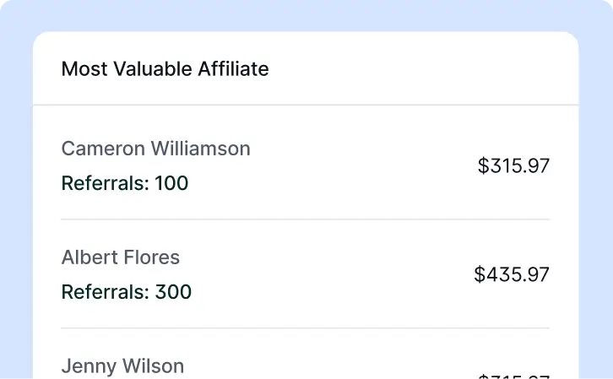Image resolution: width=613 pixels, height=379 pixels.
Task: Select the $315.97 earnings amount
Action: pyautogui.click(x=513, y=165)
